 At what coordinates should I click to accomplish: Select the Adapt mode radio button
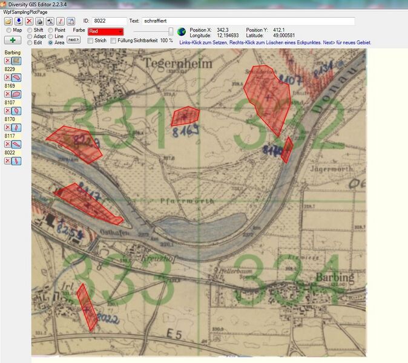click(30, 36)
